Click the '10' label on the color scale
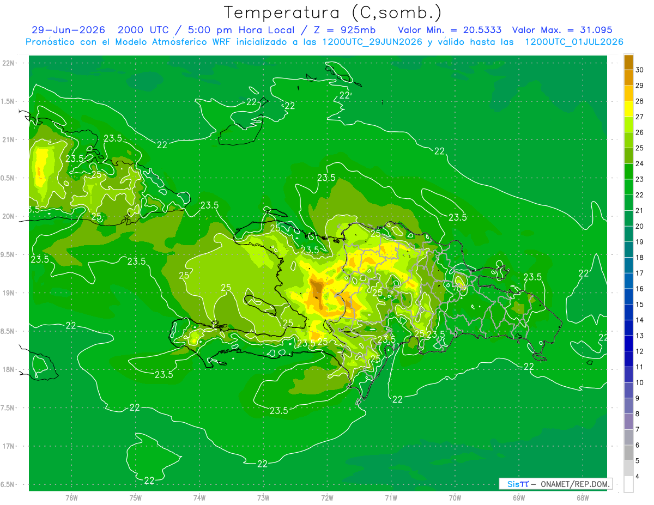The height and width of the screenshot is (505, 654). (640, 382)
